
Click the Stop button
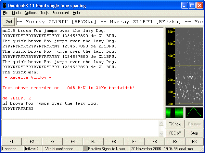tap(194, 133)
